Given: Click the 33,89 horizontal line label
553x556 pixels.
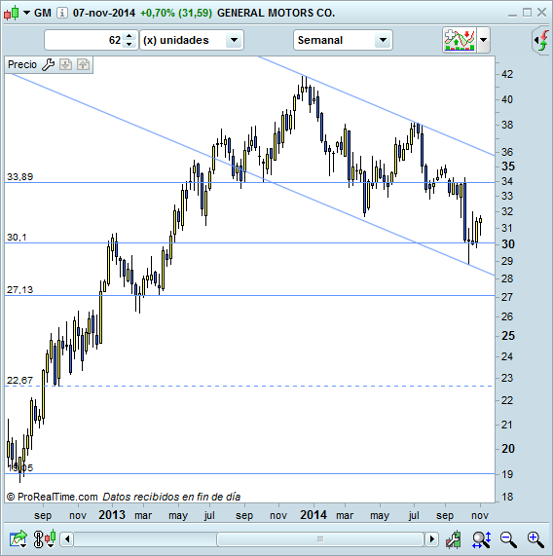Looking at the screenshot, I should click(20, 176).
